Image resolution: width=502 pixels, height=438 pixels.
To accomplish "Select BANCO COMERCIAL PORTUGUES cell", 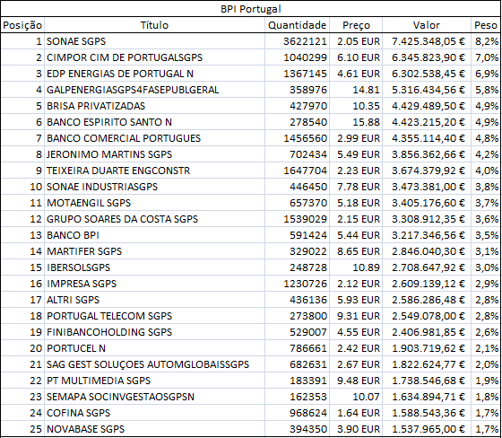I will (154, 138).
